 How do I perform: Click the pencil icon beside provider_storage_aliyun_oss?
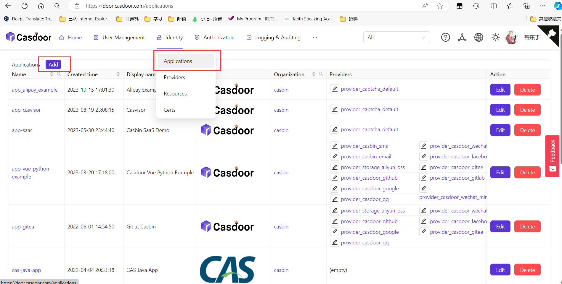tap(335, 167)
